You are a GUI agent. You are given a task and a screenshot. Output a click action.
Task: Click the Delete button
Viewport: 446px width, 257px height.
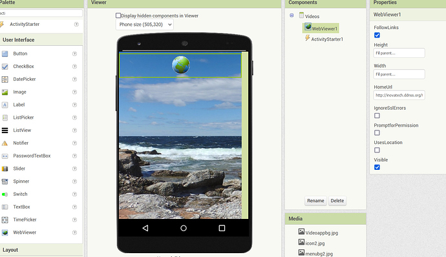coord(337,201)
